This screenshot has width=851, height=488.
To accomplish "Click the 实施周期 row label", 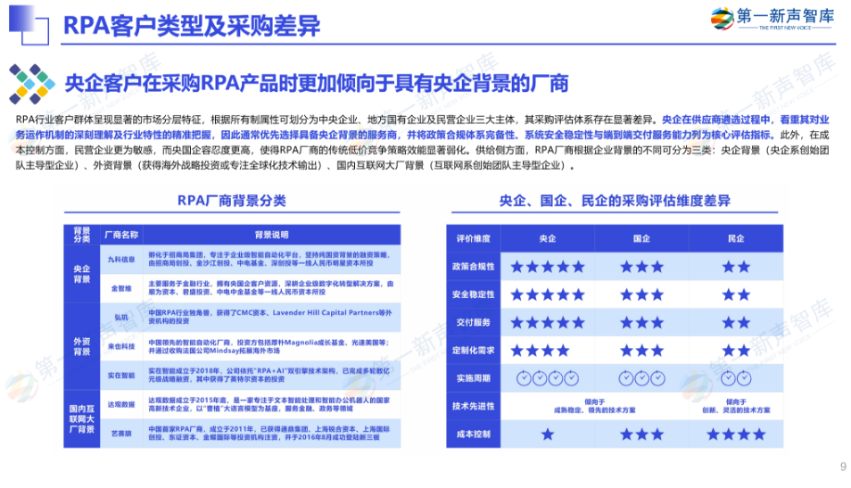I will [474, 378].
